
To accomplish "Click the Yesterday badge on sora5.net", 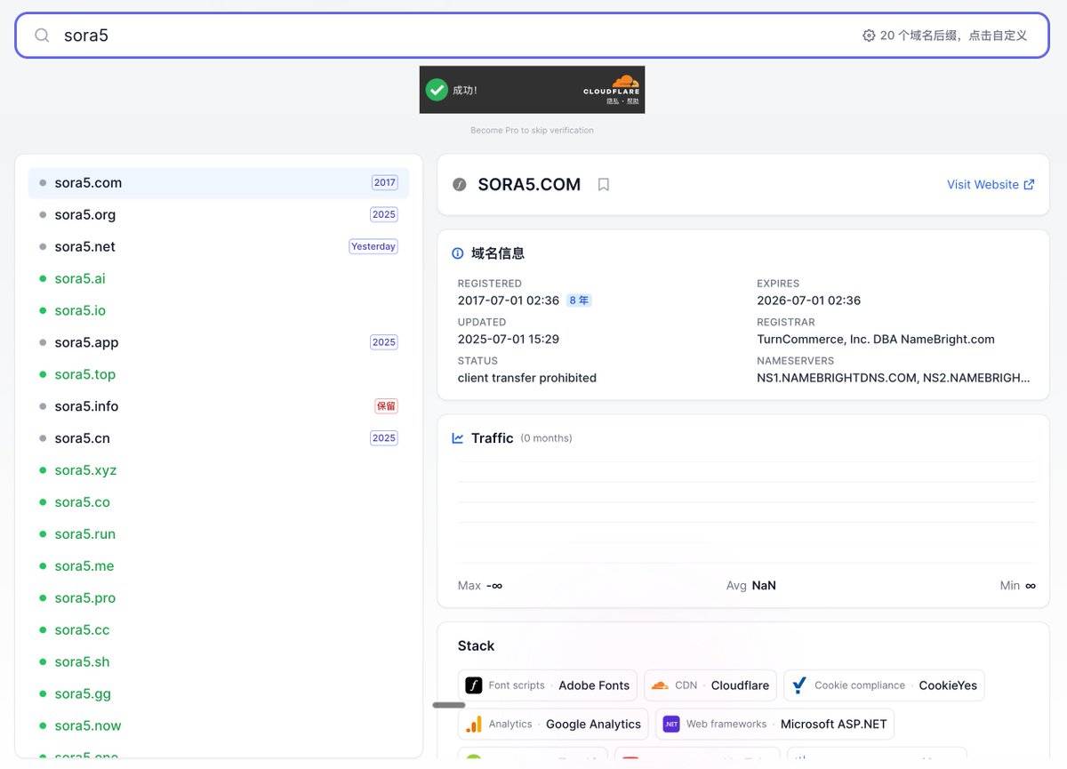I will pos(373,247).
